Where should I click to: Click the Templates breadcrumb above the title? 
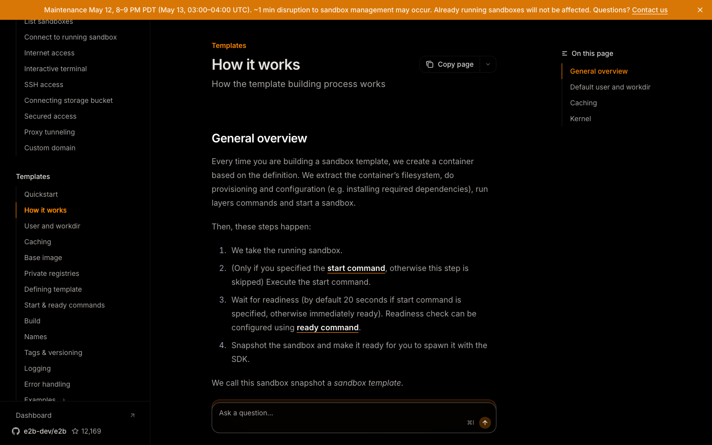pos(229,45)
